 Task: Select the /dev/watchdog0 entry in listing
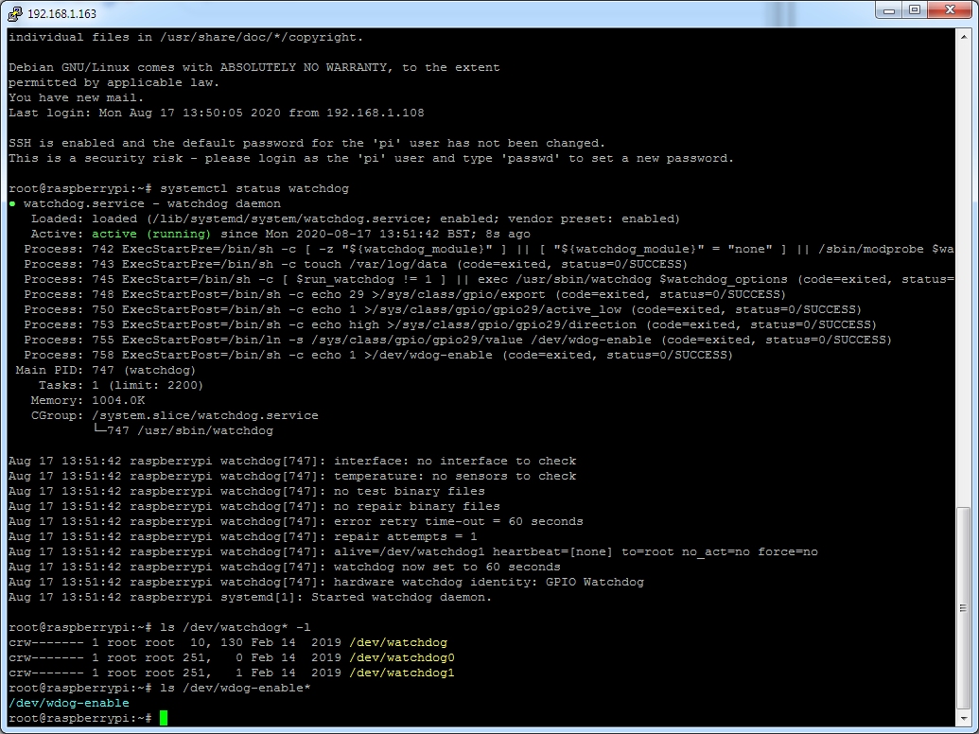(401, 658)
